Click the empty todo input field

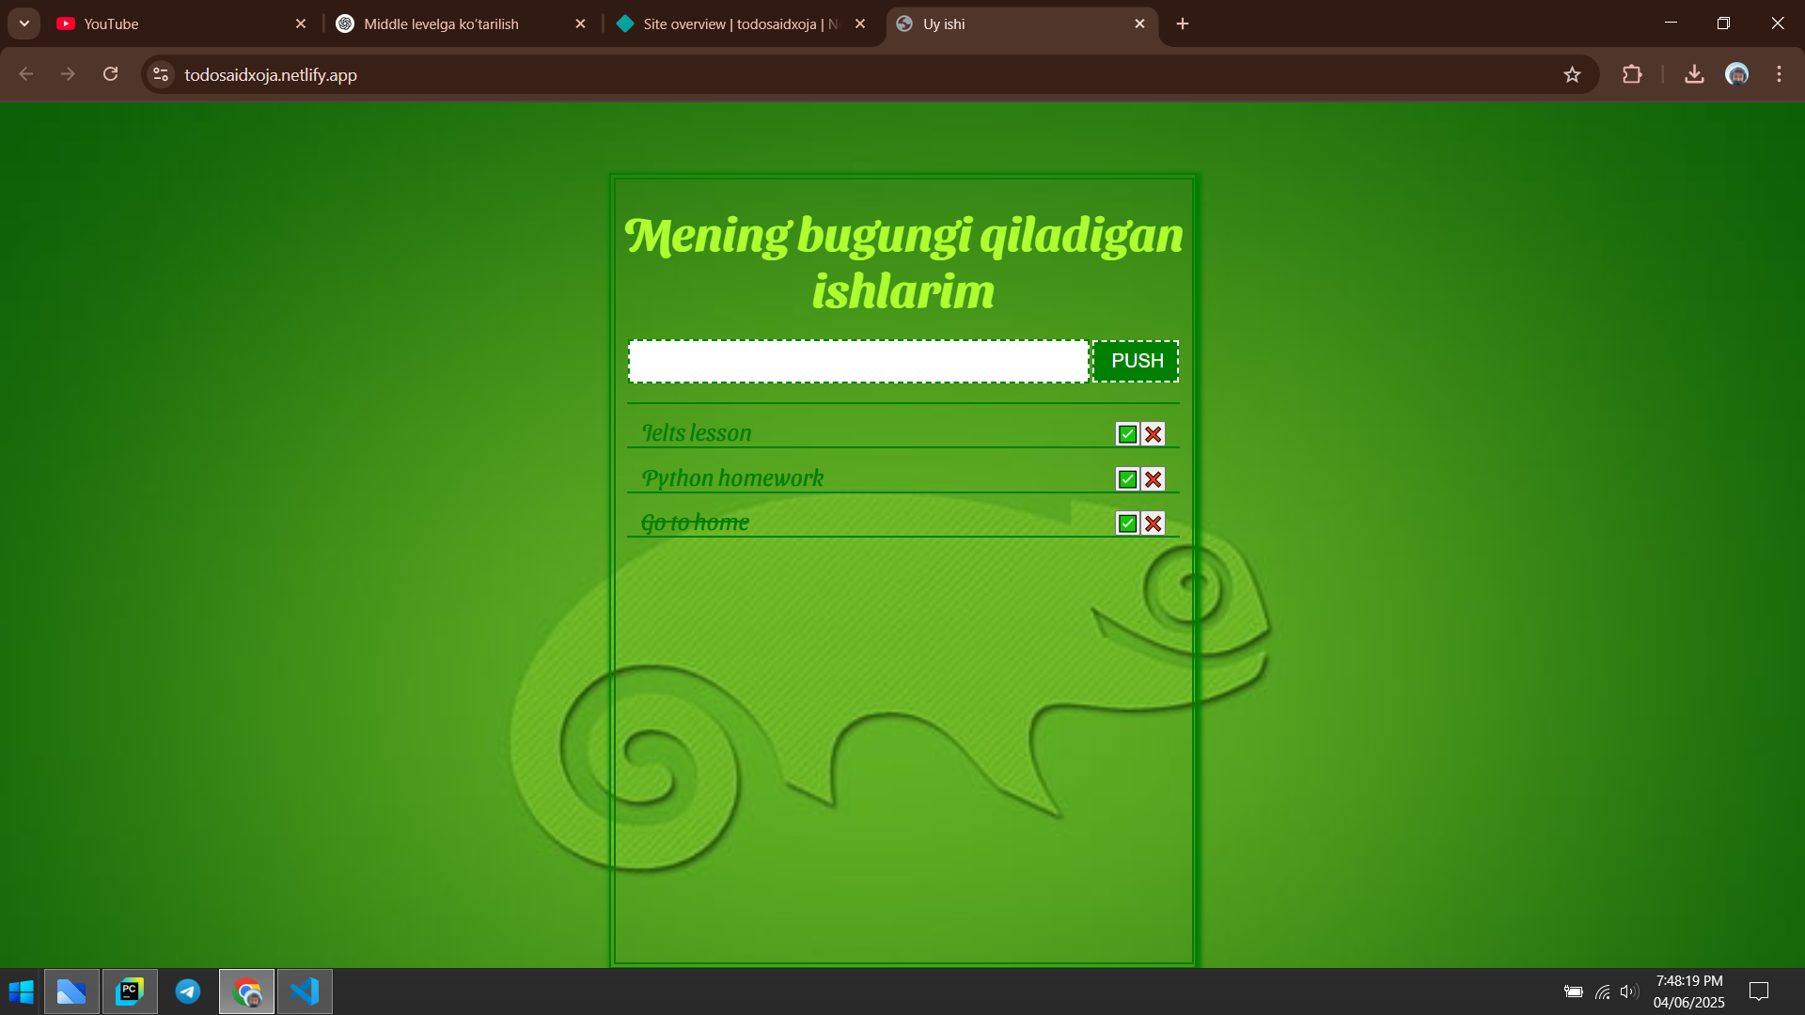coord(857,361)
